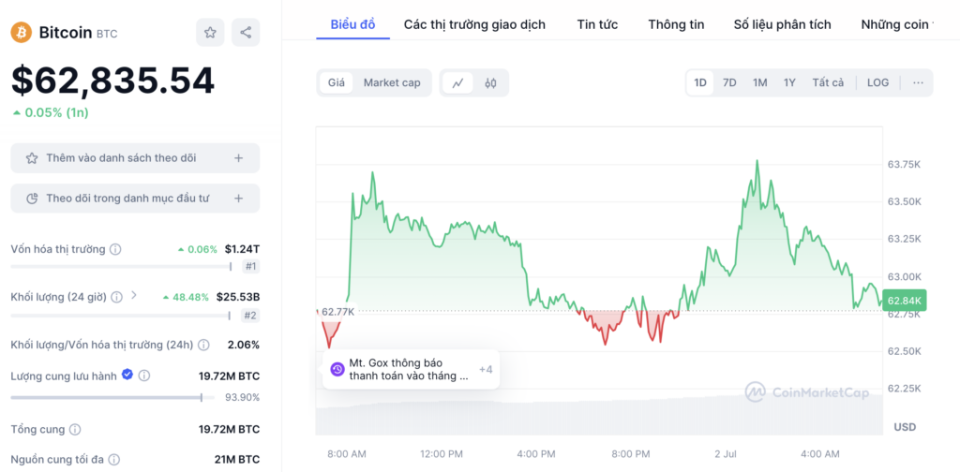960x472 pixels.
Task: Select the Tất cả time range button
Action: coord(828,82)
